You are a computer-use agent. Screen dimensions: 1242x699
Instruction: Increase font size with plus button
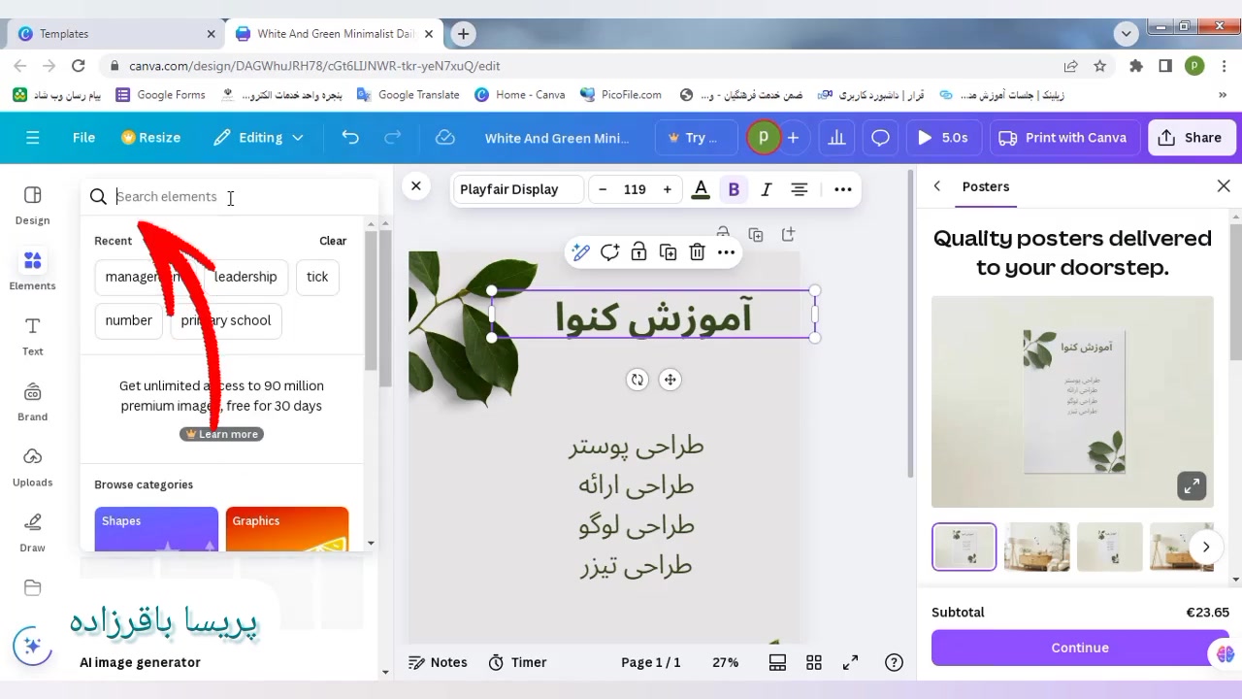coord(667,189)
